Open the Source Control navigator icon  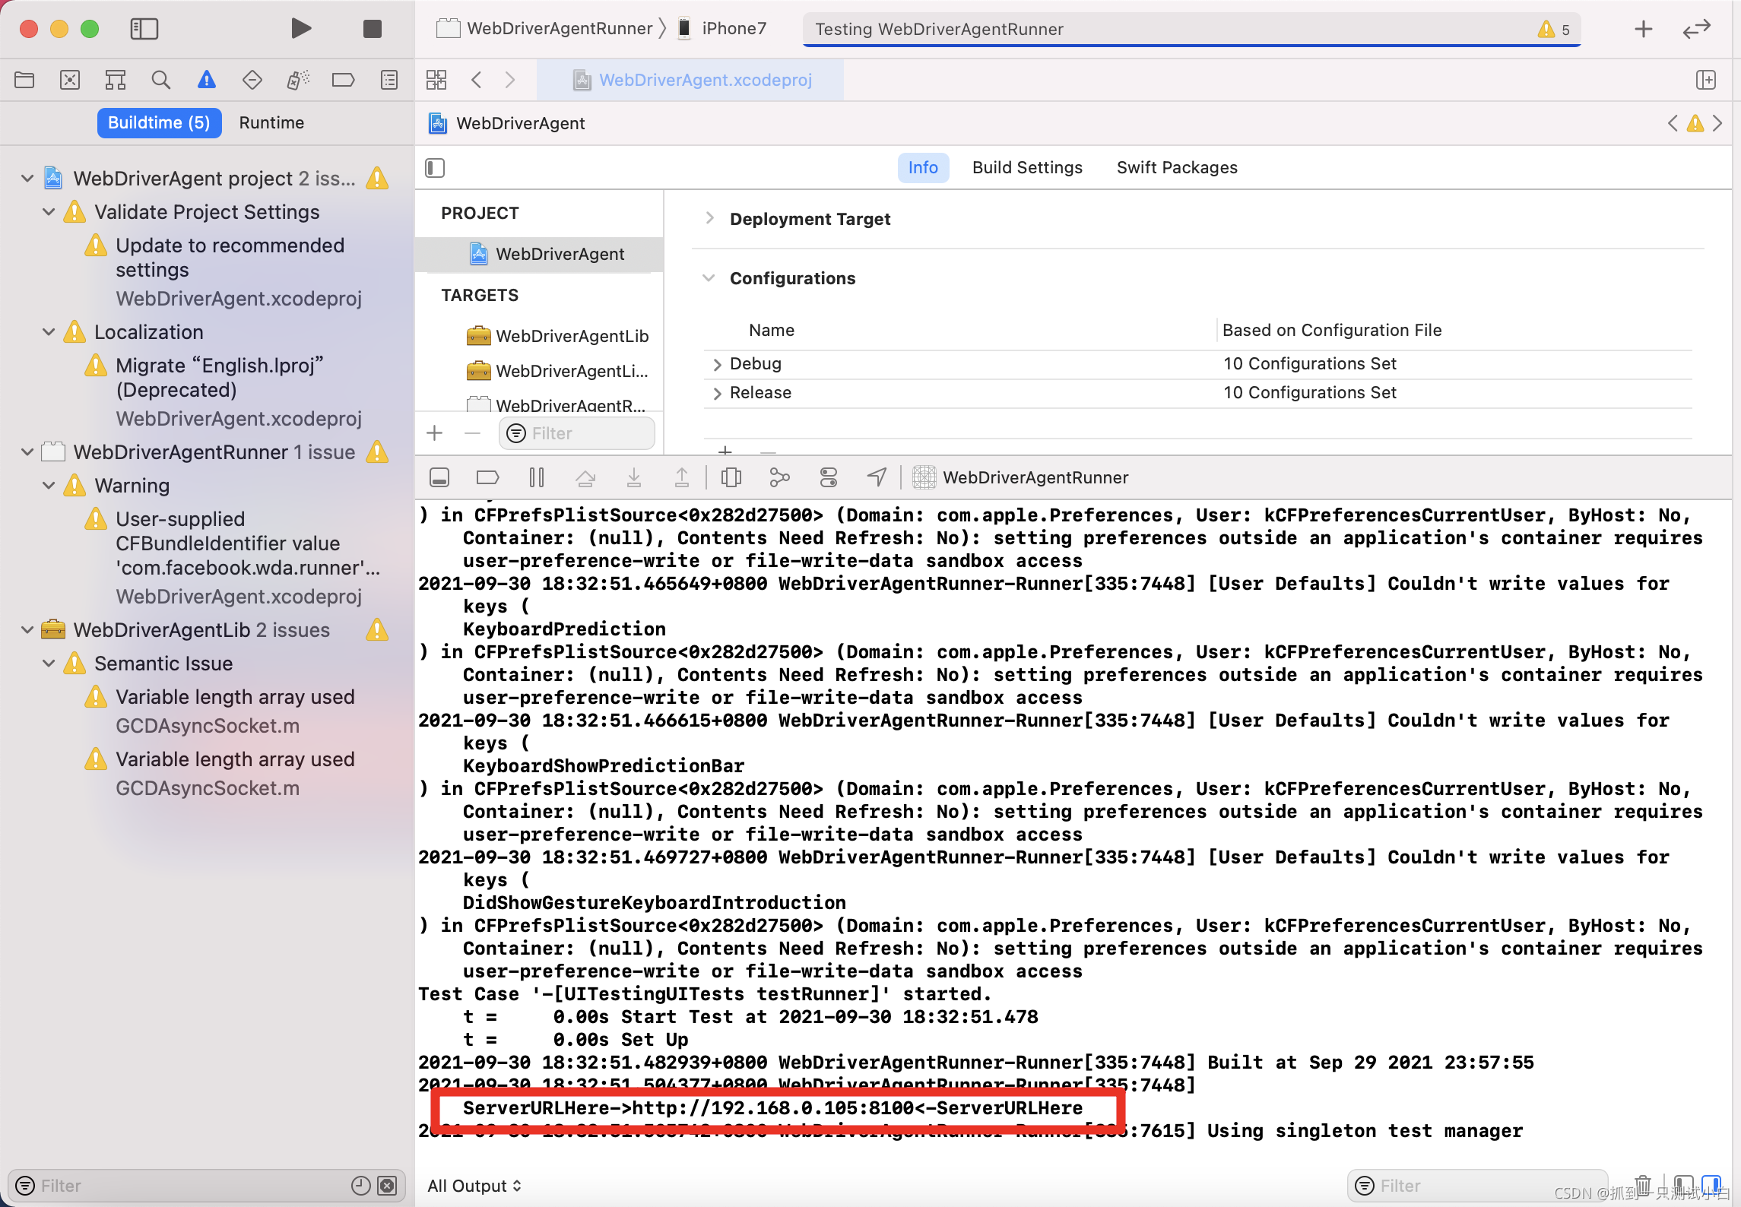pos(70,80)
